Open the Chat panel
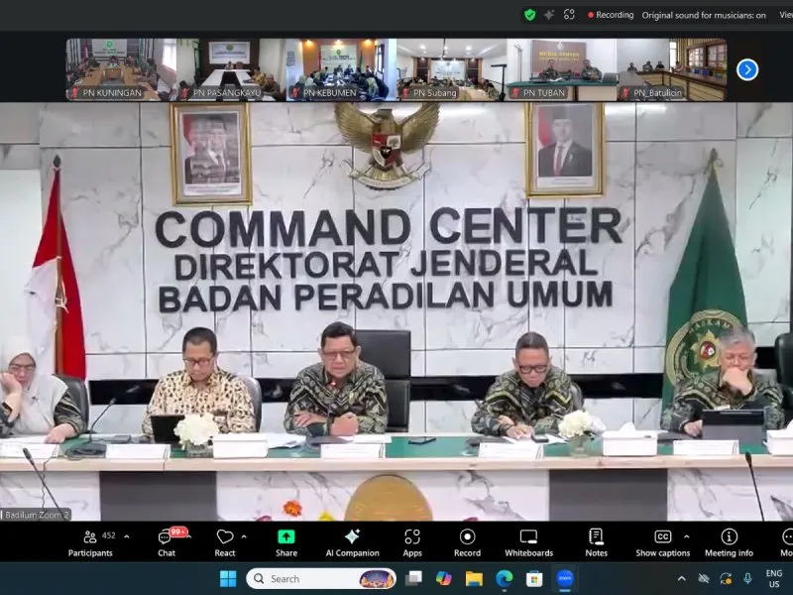This screenshot has width=793, height=595. tap(167, 542)
